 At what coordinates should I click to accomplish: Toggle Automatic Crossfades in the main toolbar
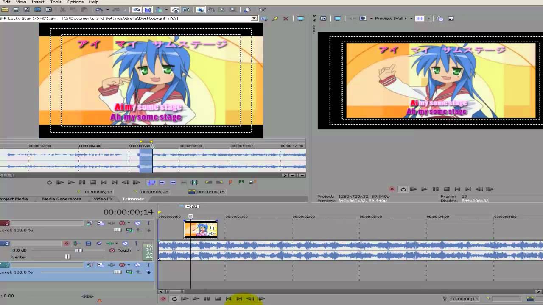147,9
